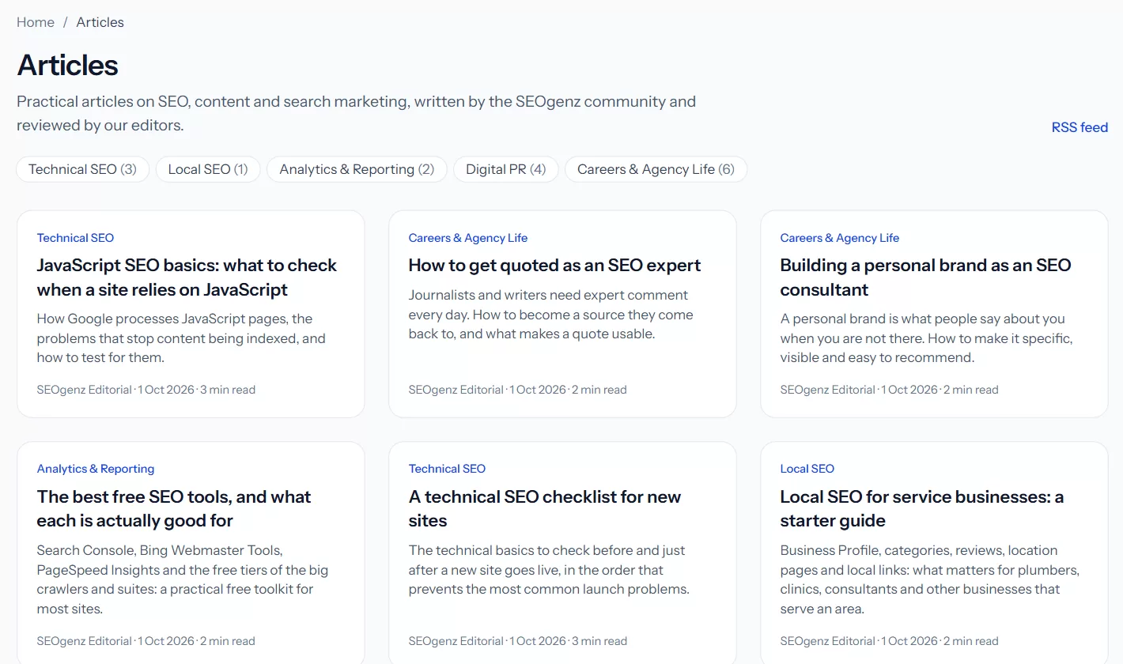
Task: Apply the Careers & Agency Life (6) filter
Action: [656, 169]
